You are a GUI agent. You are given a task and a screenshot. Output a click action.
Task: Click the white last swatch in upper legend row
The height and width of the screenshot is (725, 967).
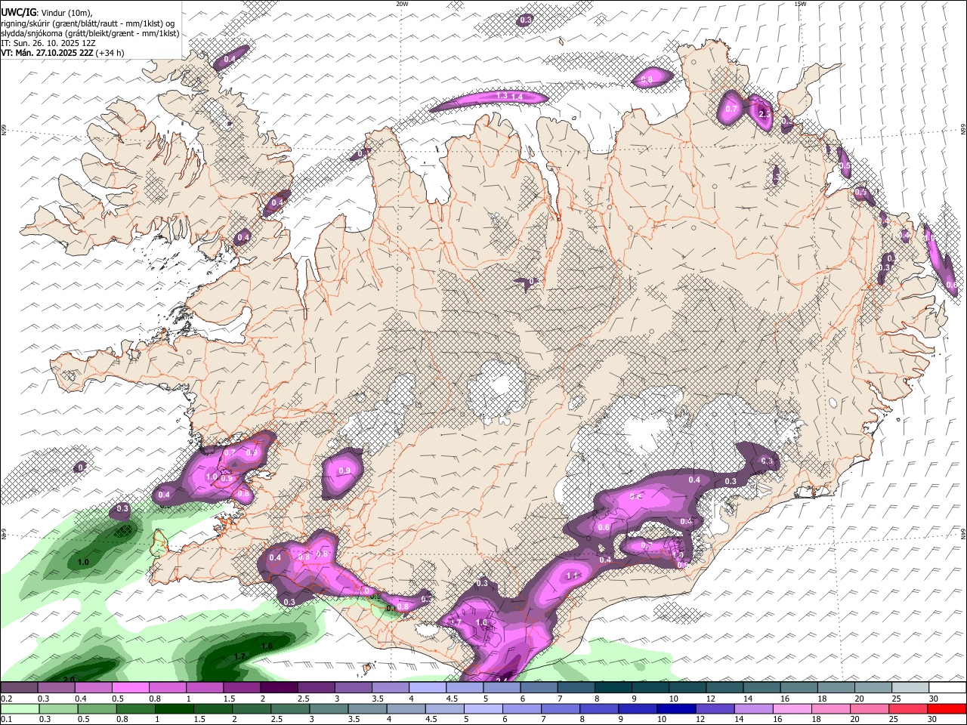pyautogui.click(x=947, y=688)
